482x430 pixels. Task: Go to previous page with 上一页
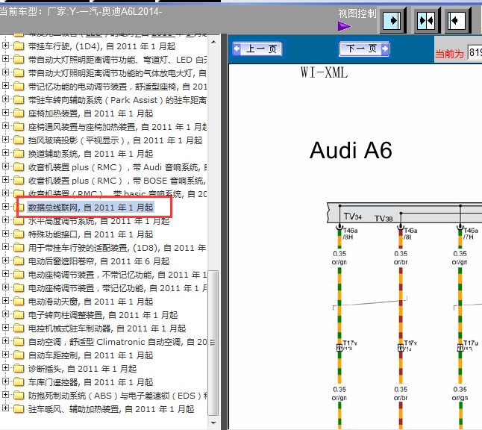click(x=258, y=49)
